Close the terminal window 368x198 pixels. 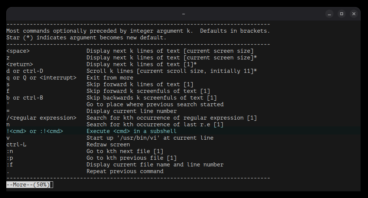pyautogui.click(x=354, y=14)
